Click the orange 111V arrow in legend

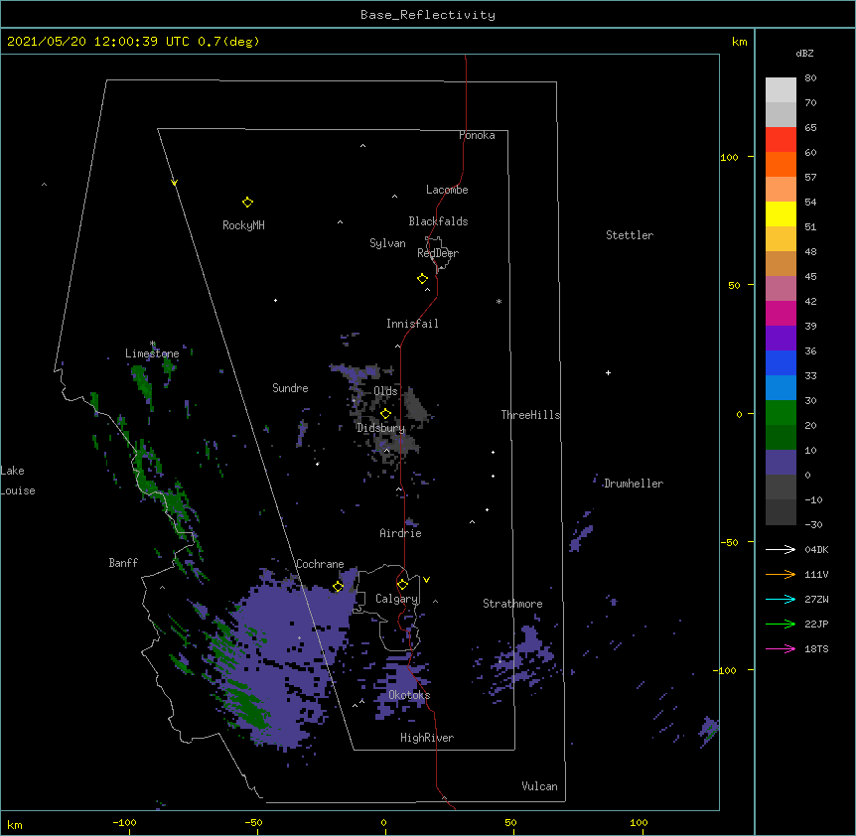781,574
